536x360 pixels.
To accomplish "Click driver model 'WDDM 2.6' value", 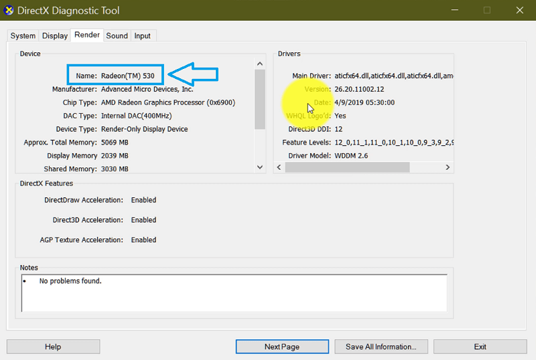I will click(x=351, y=156).
